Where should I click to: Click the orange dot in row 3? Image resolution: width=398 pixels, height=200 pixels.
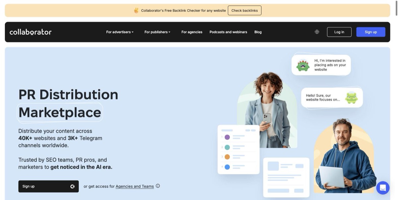coord(227,157)
